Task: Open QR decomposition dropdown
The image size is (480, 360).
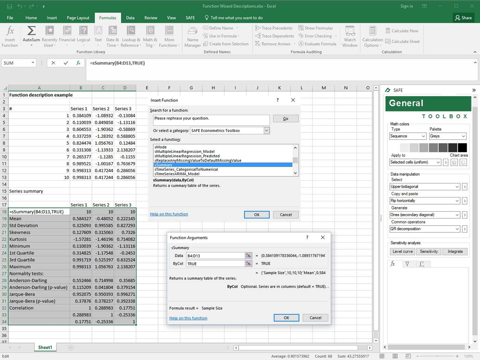Action: click(457, 229)
